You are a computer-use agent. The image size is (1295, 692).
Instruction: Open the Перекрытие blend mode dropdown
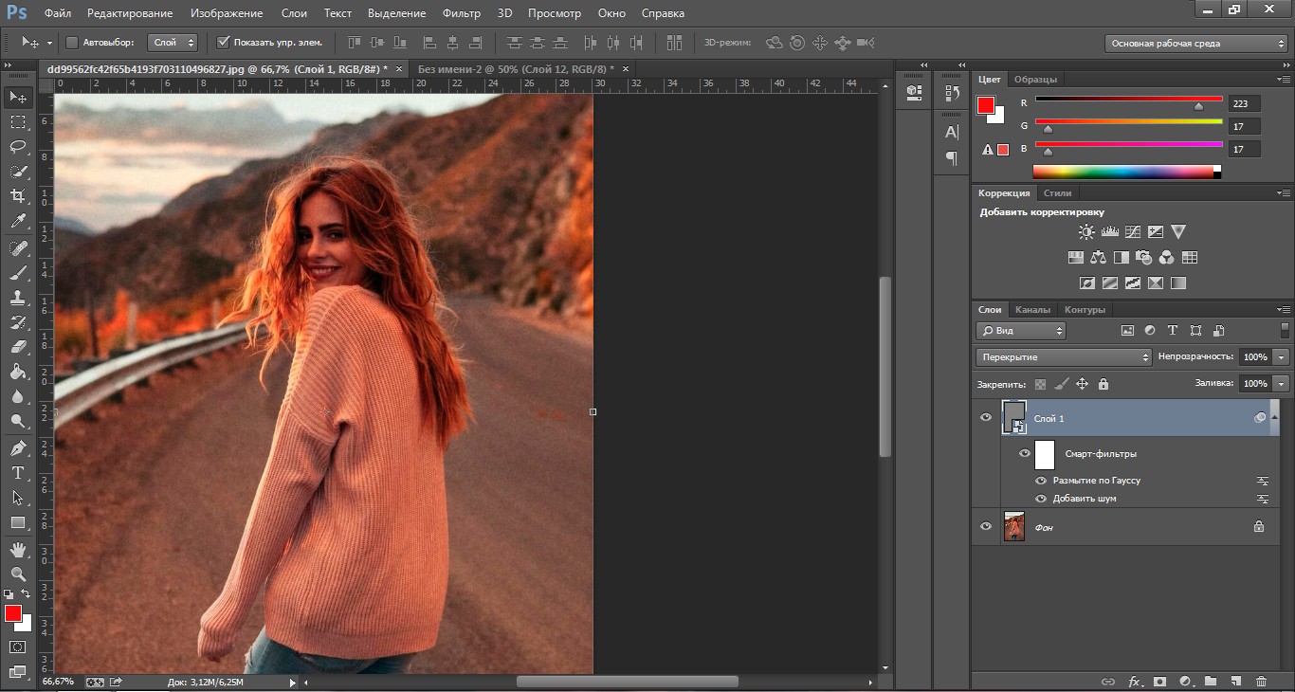[x=1063, y=357]
